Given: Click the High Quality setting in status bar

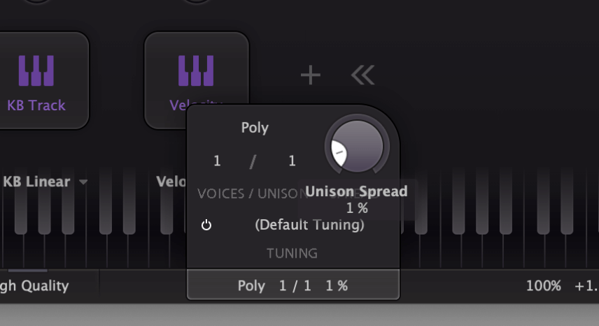Looking at the screenshot, I should tap(34, 286).
